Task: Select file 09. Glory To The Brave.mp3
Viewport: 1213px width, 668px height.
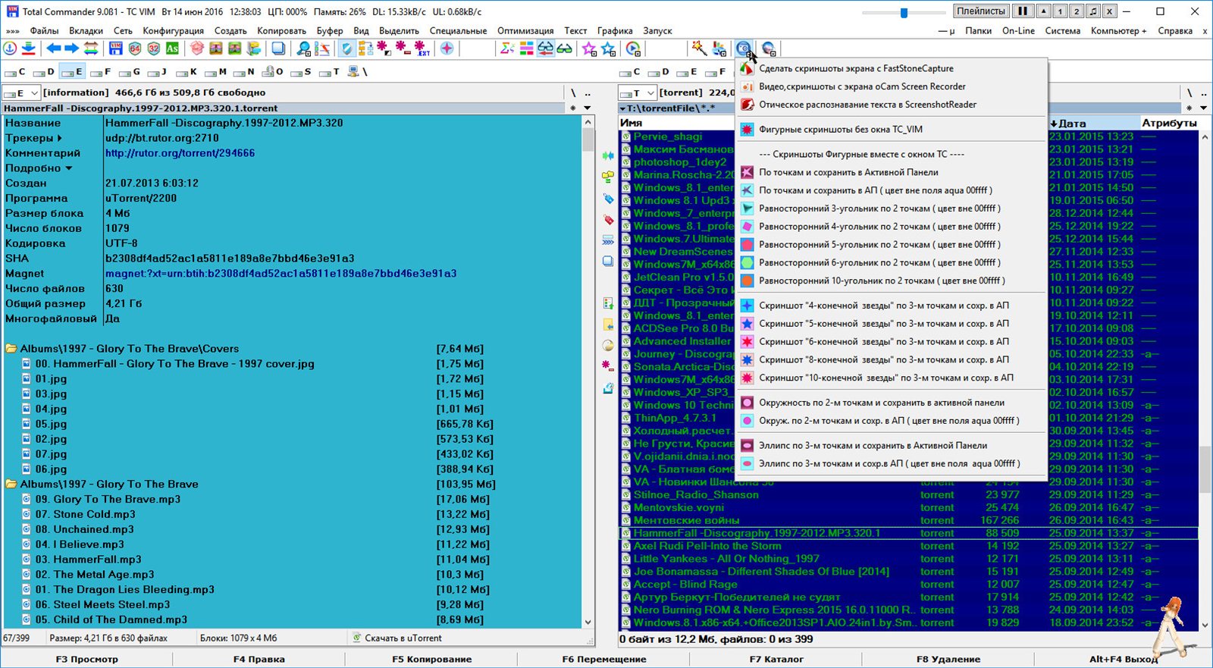Action: tap(108, 499)
